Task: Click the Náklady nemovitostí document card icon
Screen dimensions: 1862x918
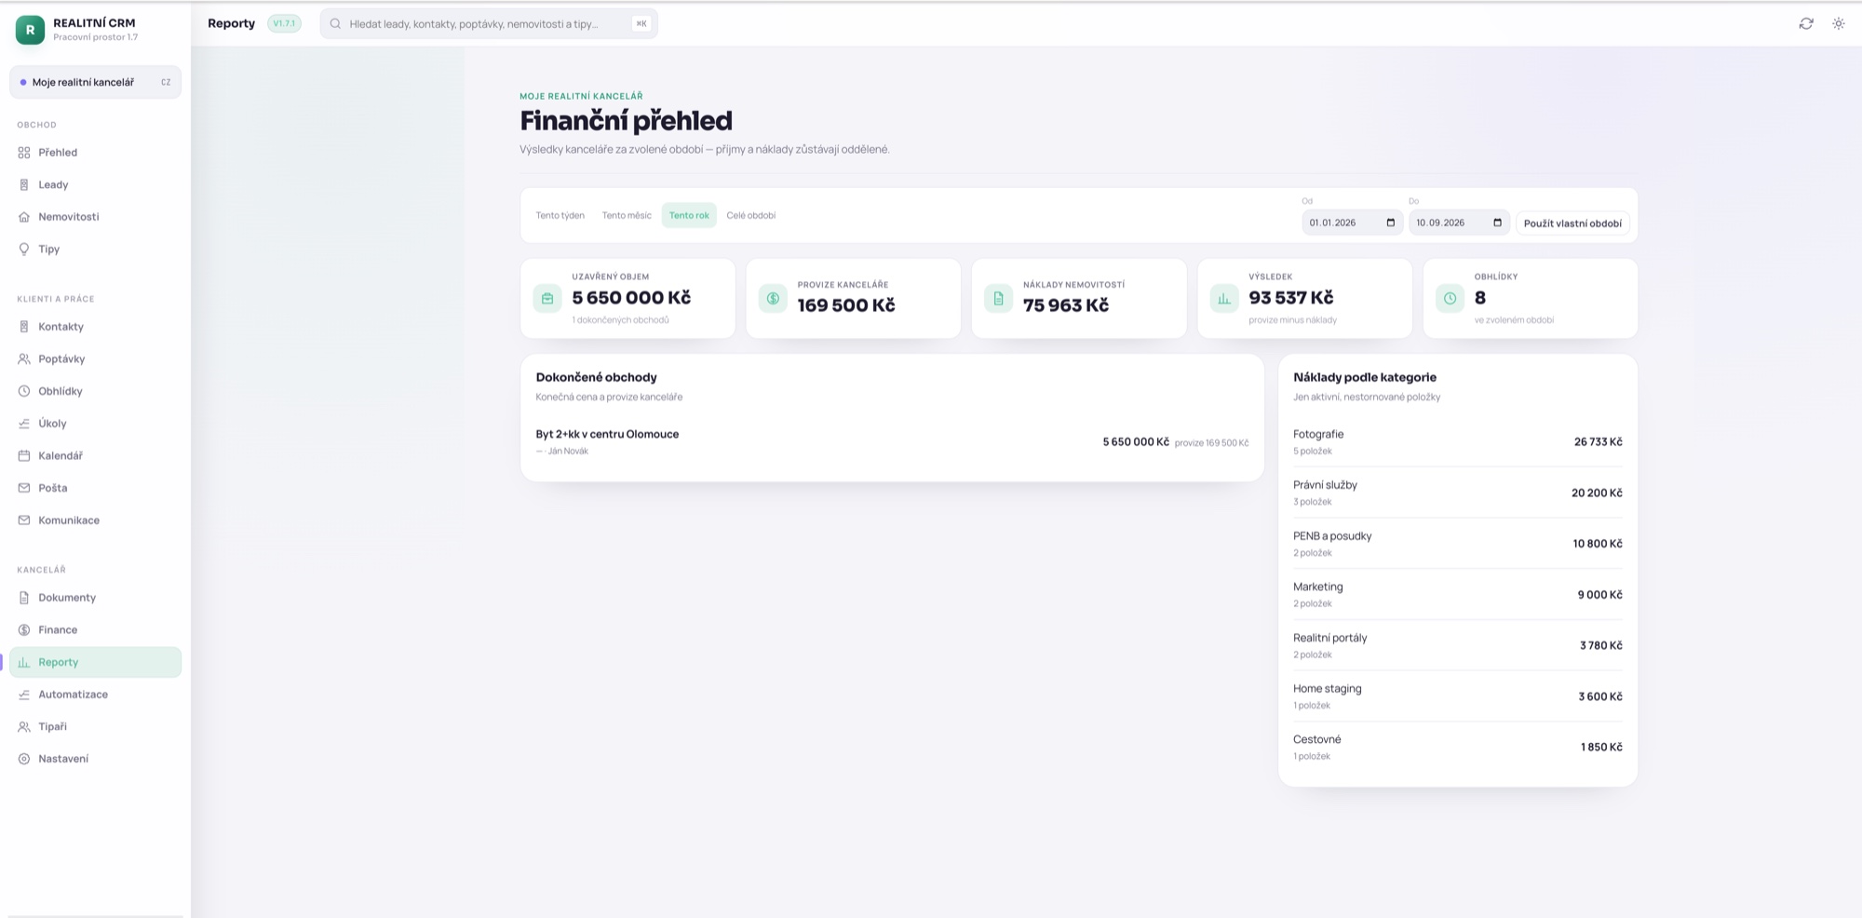Action: [x=998, y=298]
